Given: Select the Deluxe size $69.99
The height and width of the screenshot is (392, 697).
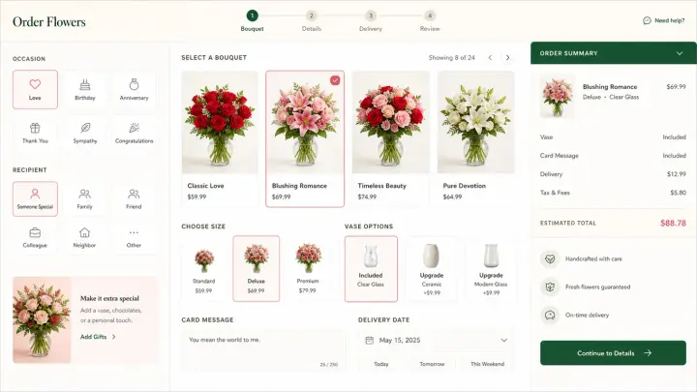Looking at the screenshot, I should click(x=256, y=269).
